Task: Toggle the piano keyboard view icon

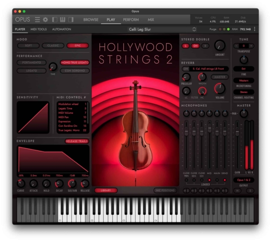Action: 63,20
